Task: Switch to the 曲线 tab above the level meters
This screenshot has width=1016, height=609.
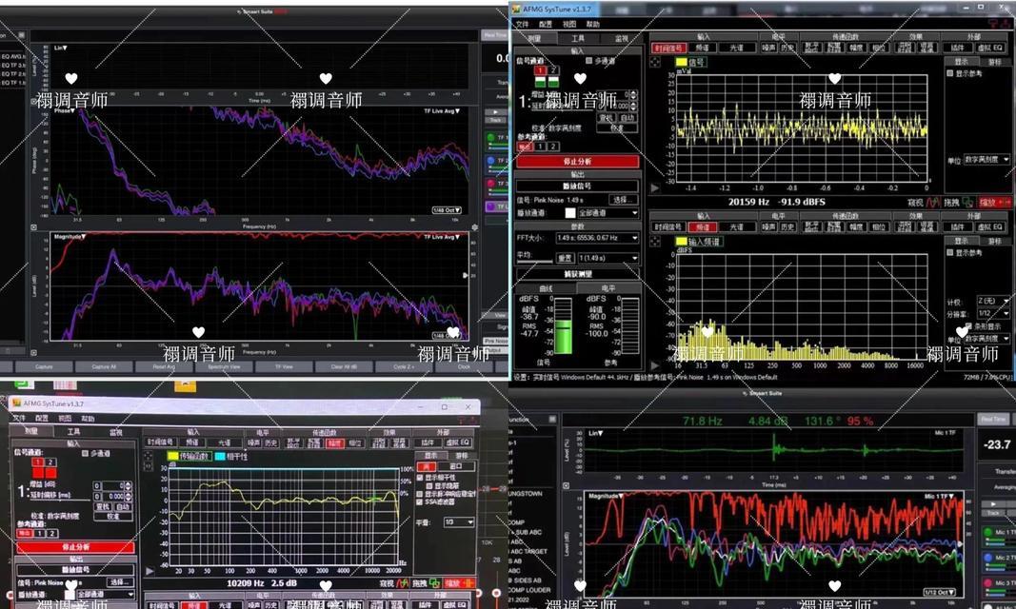Action: click(x=547, y=288)
